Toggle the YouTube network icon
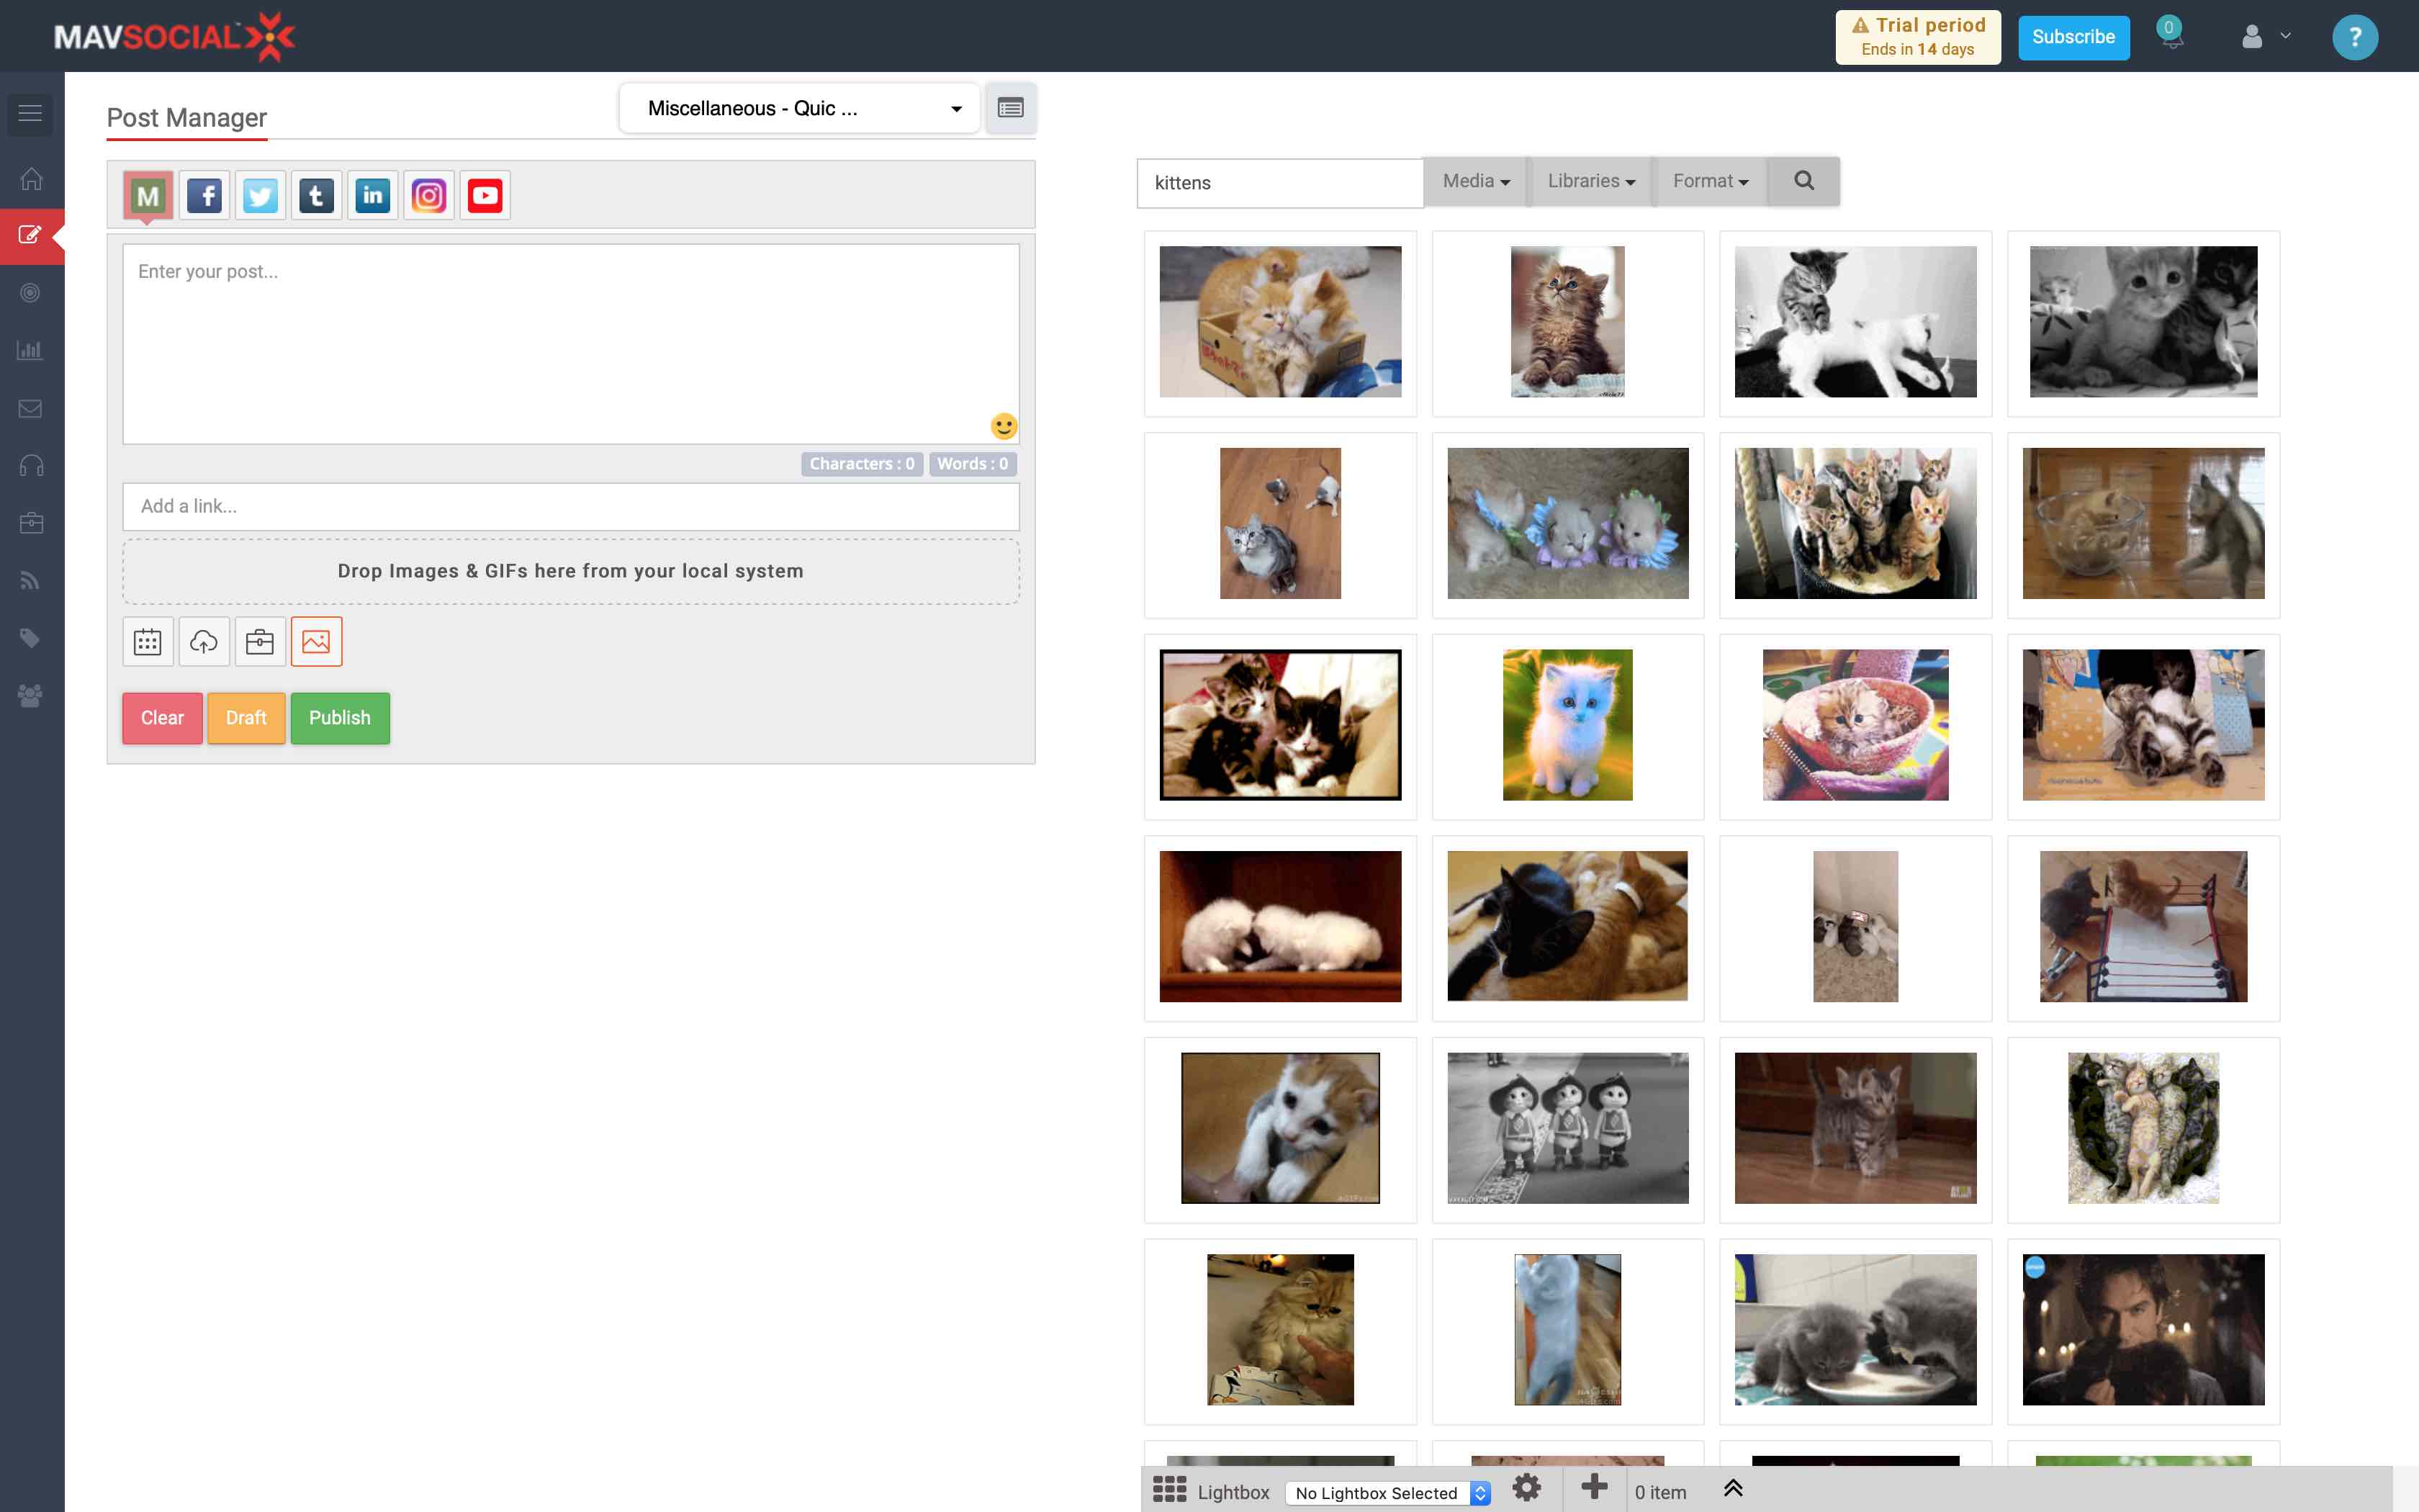This screenshot has height=1512, width=2419. [x=485, y=195]
